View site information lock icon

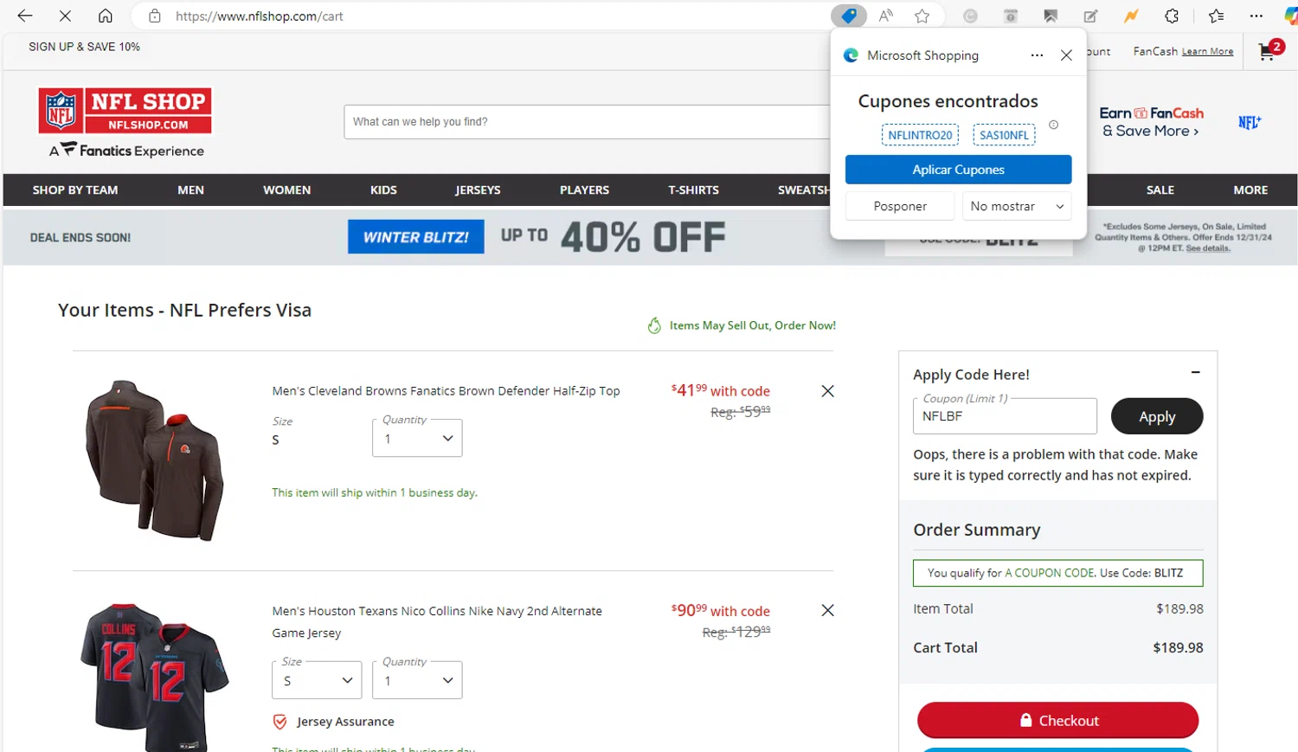(155, 16)
